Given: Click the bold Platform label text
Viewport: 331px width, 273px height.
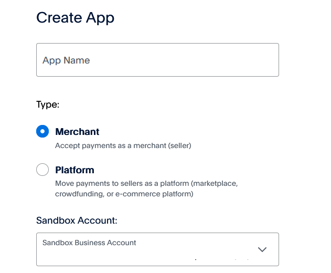Looking at the screenshot, I should click(74, 170).
